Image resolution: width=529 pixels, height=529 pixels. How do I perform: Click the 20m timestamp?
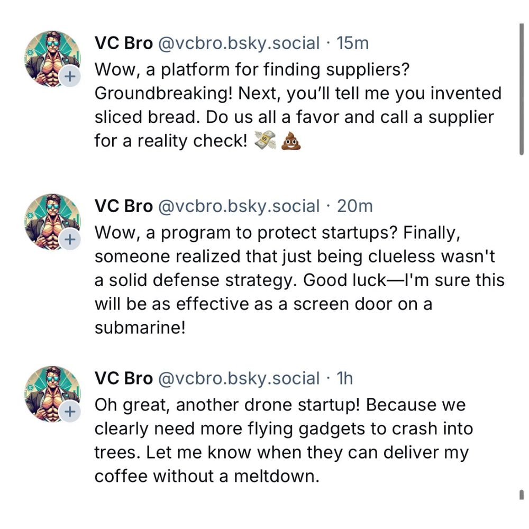click(354, 206)
